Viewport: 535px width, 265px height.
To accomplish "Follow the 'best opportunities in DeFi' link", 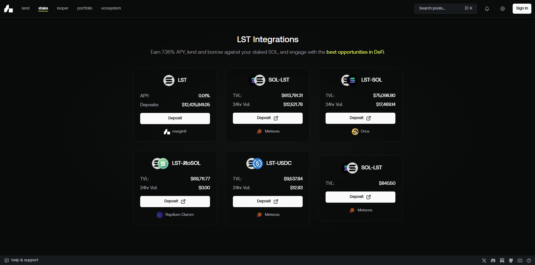I will tap(355, 52).
